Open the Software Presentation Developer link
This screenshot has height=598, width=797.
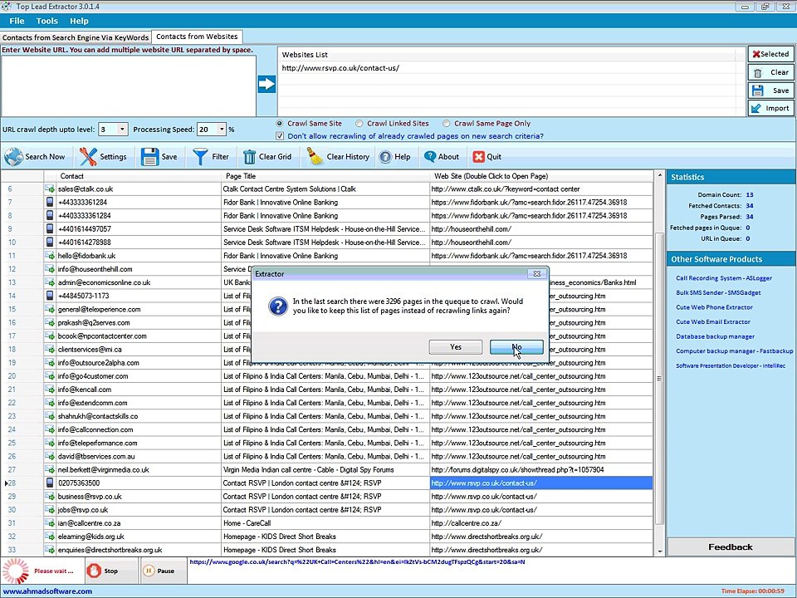[x=731, y=365]
